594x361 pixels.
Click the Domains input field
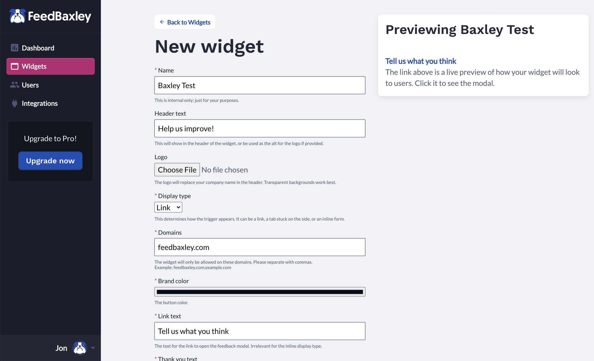260,247
